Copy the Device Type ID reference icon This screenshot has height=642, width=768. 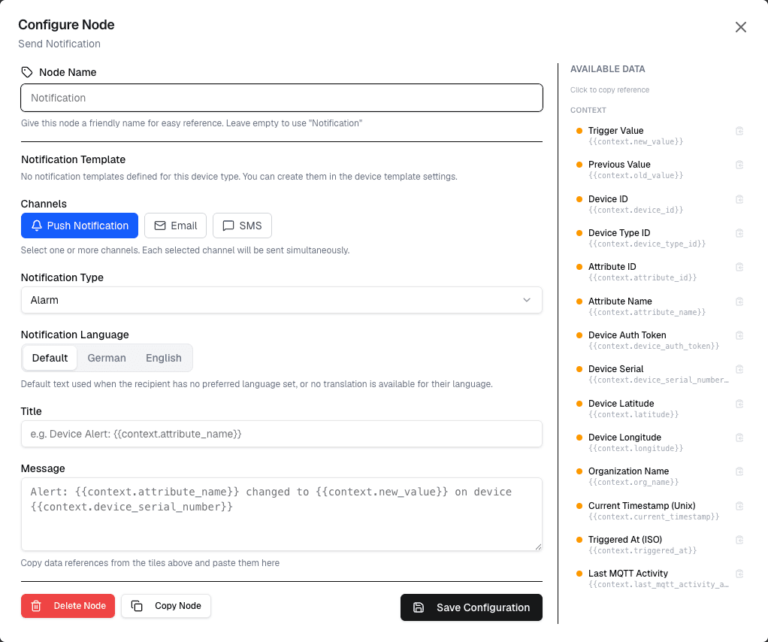pos(739,233)
